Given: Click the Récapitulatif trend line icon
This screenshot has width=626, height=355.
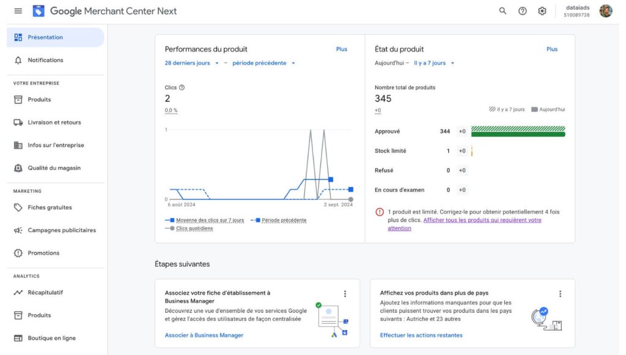Looking at the screenshot, I should pyautogui.click(x=18, y=292).
